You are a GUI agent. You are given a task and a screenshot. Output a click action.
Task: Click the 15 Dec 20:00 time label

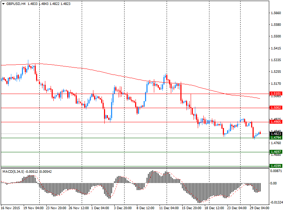(x=191, y=208)
